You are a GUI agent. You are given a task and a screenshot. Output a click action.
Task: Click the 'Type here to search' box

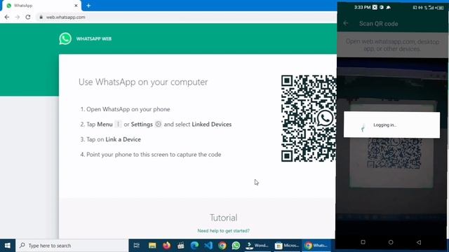click(72, 246)
